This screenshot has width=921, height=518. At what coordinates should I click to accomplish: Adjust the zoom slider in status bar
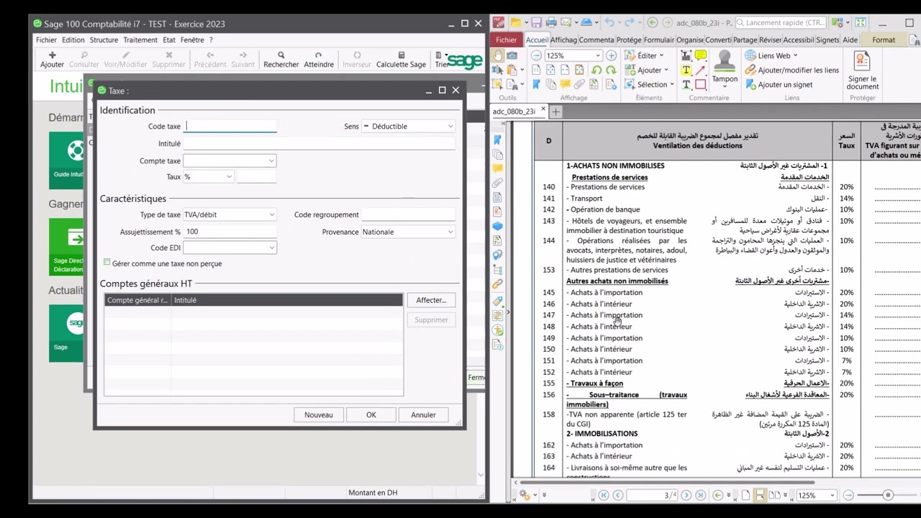click(x=888, y=495)
